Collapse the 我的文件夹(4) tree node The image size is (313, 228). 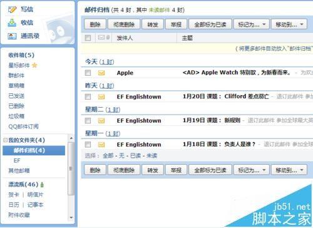[x=5, y=140]
